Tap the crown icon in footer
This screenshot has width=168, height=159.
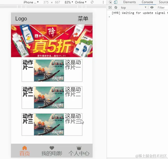79,148
